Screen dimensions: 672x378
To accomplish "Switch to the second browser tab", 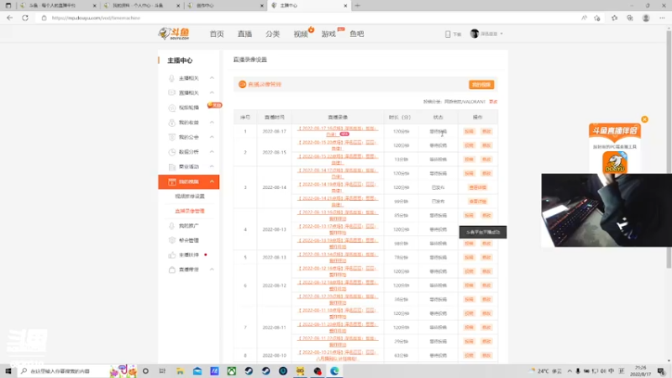I will [141, 6].
